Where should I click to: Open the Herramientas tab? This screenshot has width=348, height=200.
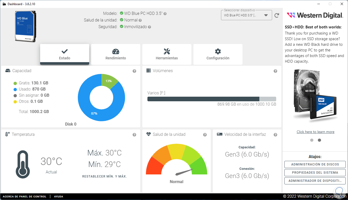167,54
